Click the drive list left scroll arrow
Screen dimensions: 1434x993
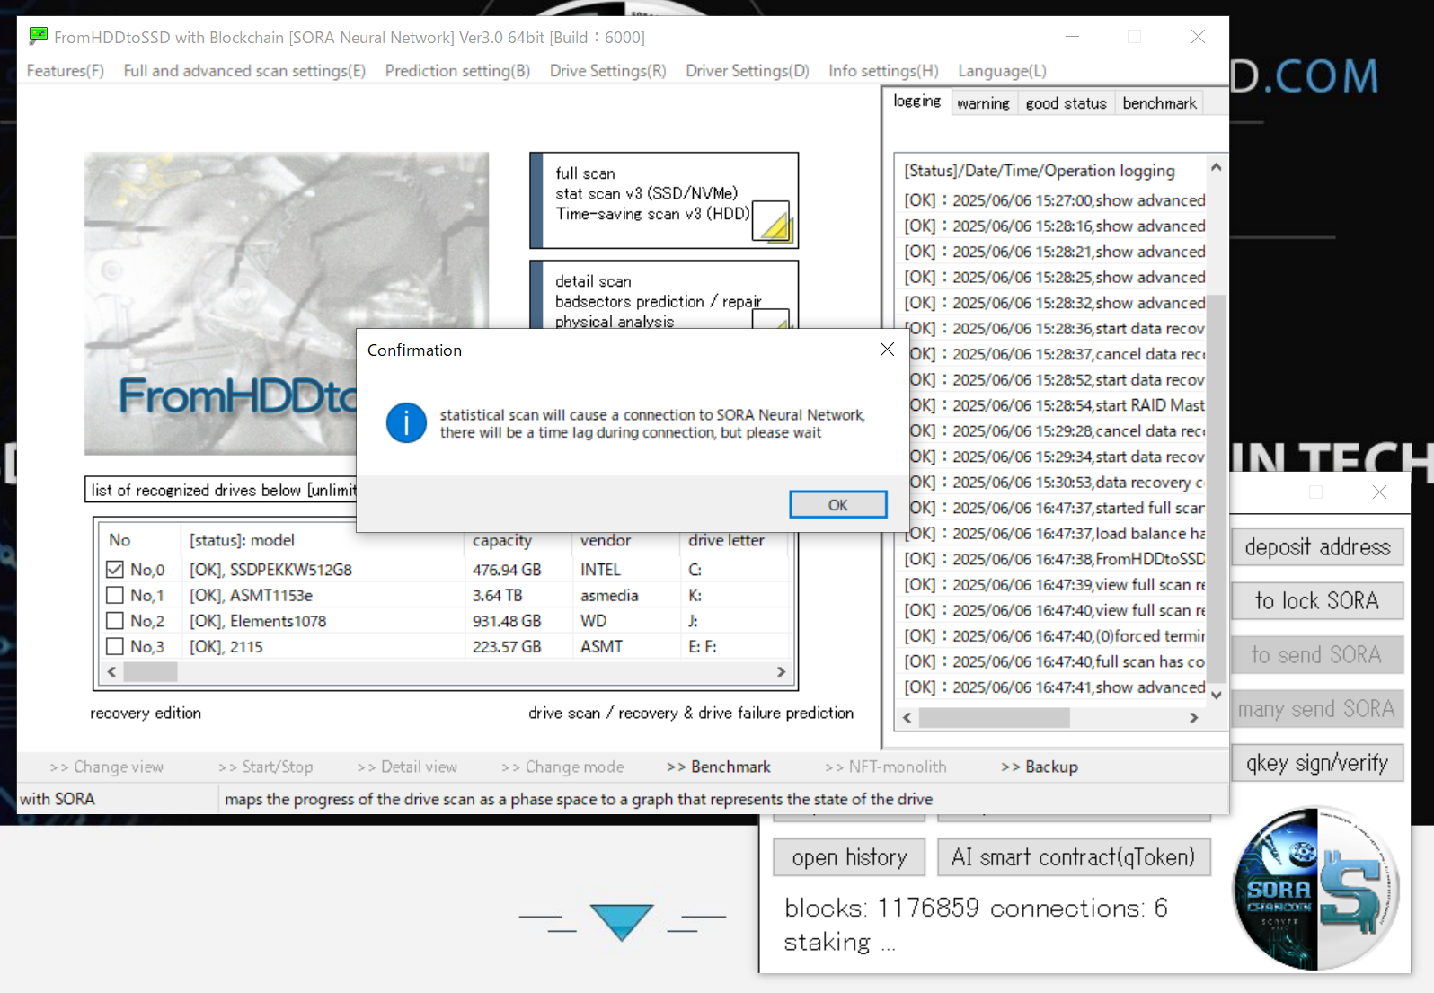tap(111, 671)
